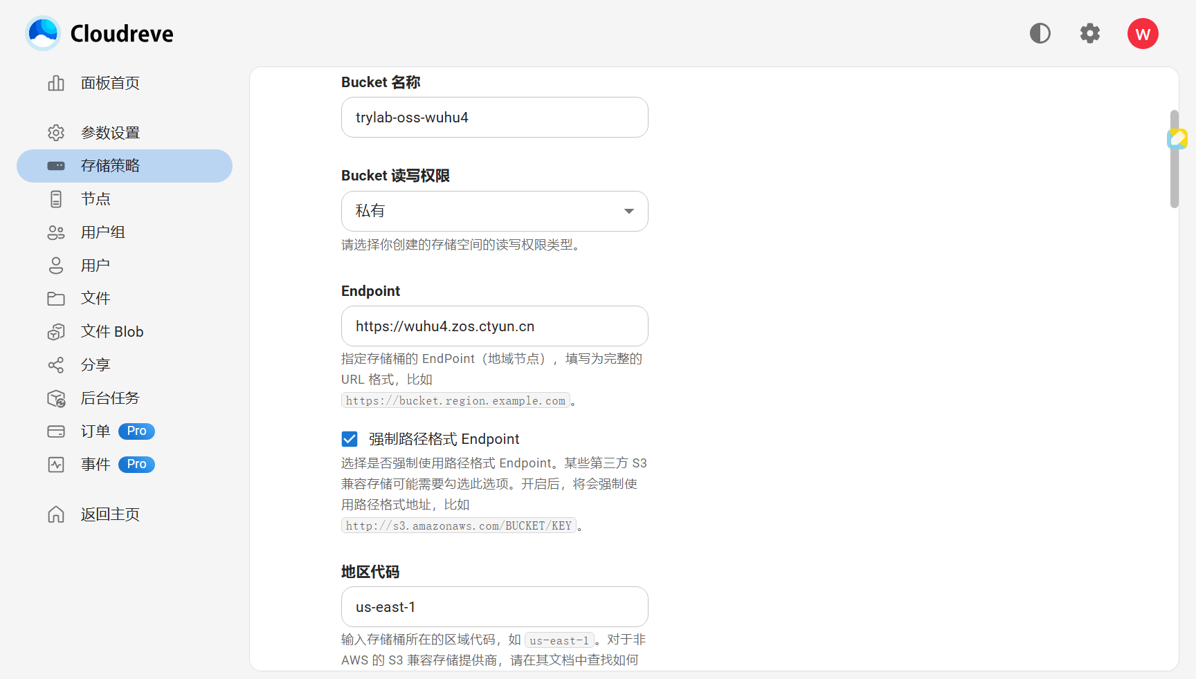
Task: Open 参数设置 from the sidebar
Action: pos(111,132)
